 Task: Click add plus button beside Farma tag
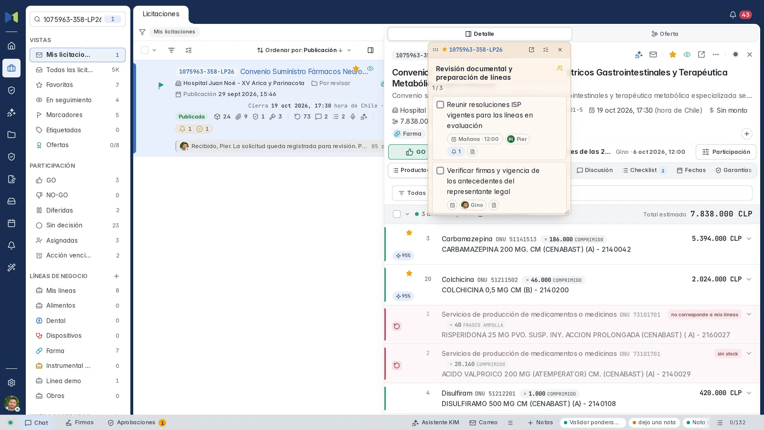pos(747,134)
